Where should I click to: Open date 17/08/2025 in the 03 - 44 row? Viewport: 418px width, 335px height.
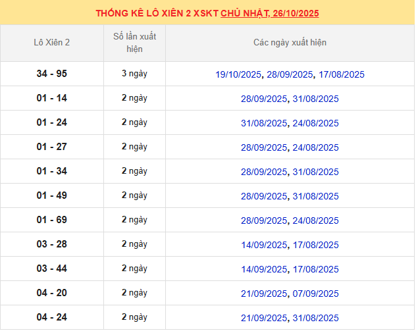[315, 269]
